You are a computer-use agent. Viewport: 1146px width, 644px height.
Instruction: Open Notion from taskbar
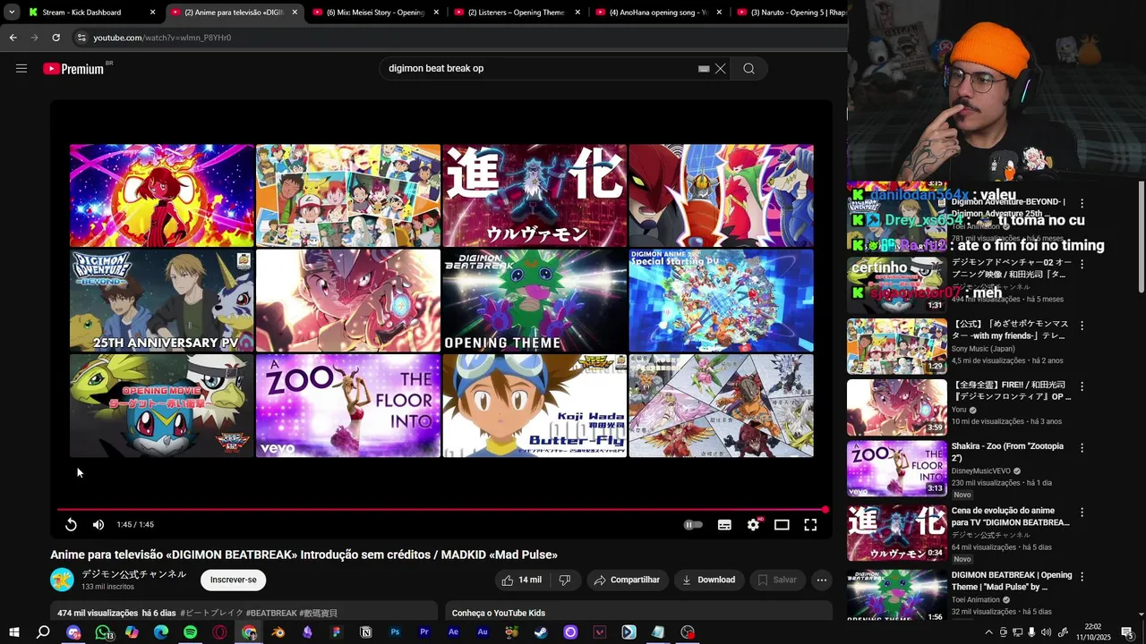click(x=365, y=632)
